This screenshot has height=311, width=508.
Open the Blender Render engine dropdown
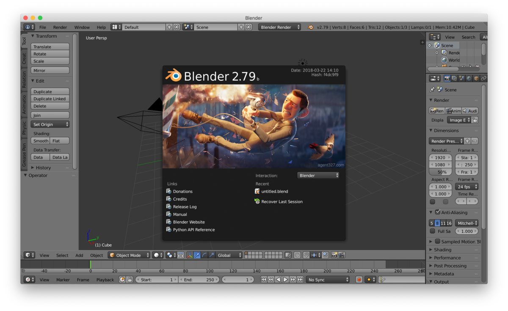[279, 27]
